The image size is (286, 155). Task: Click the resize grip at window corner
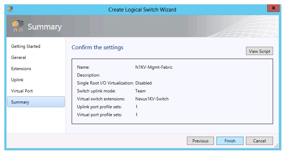coord(277,146)
